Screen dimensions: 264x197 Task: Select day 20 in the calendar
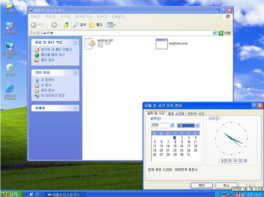[161, 151]
